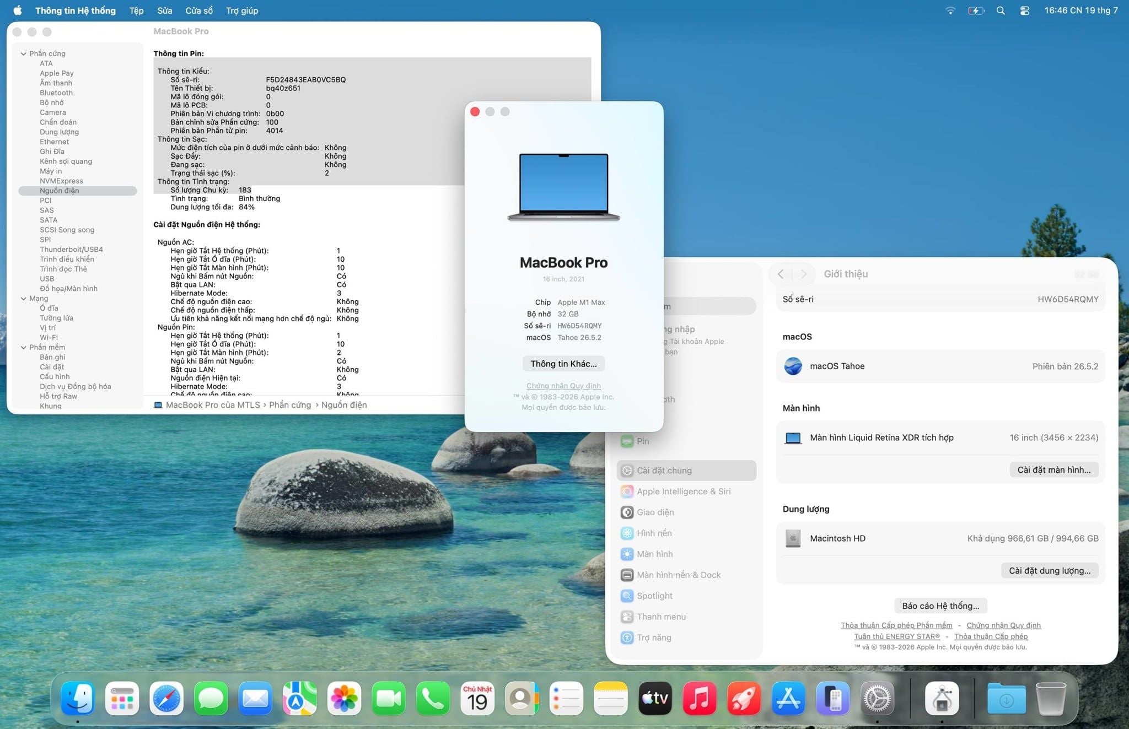Open Cài đặt màn hình... in Settings

(1054, 470)
